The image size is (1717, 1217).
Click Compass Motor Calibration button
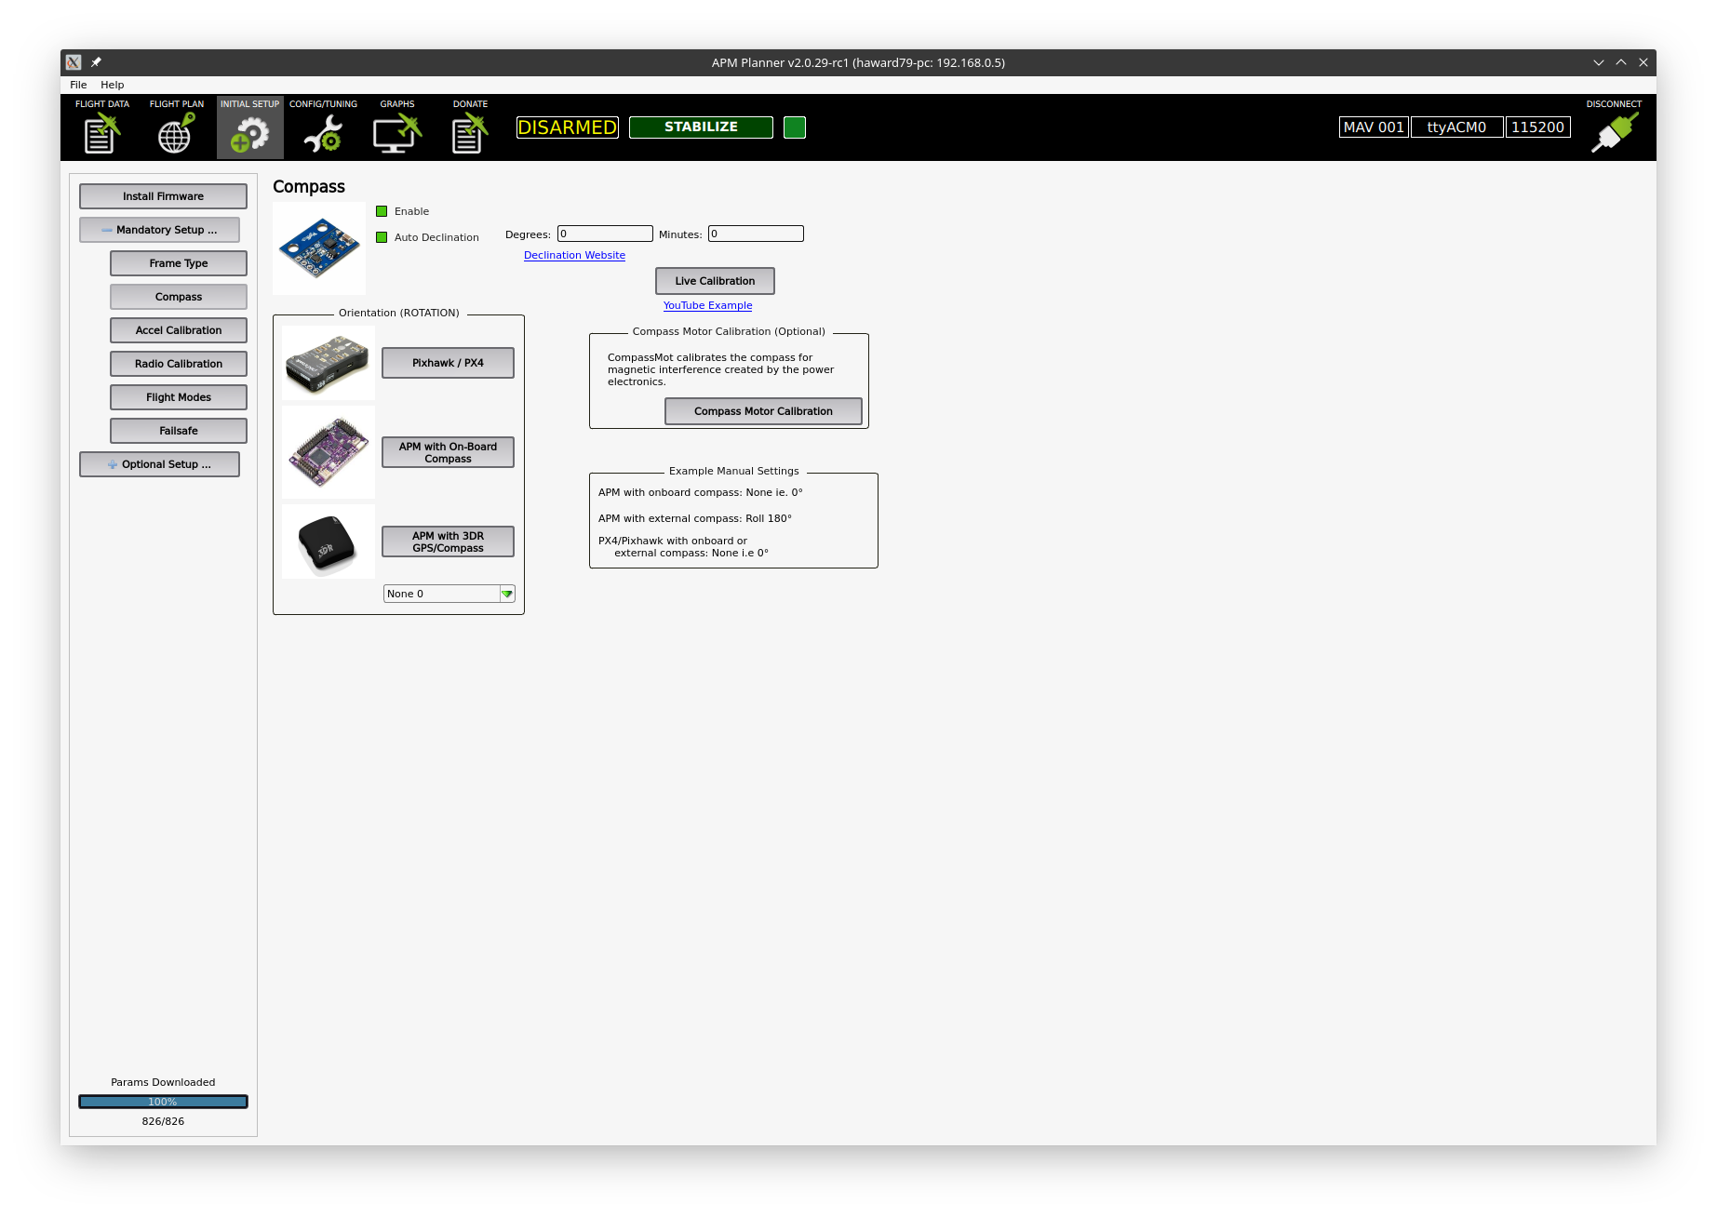(763, 411)
